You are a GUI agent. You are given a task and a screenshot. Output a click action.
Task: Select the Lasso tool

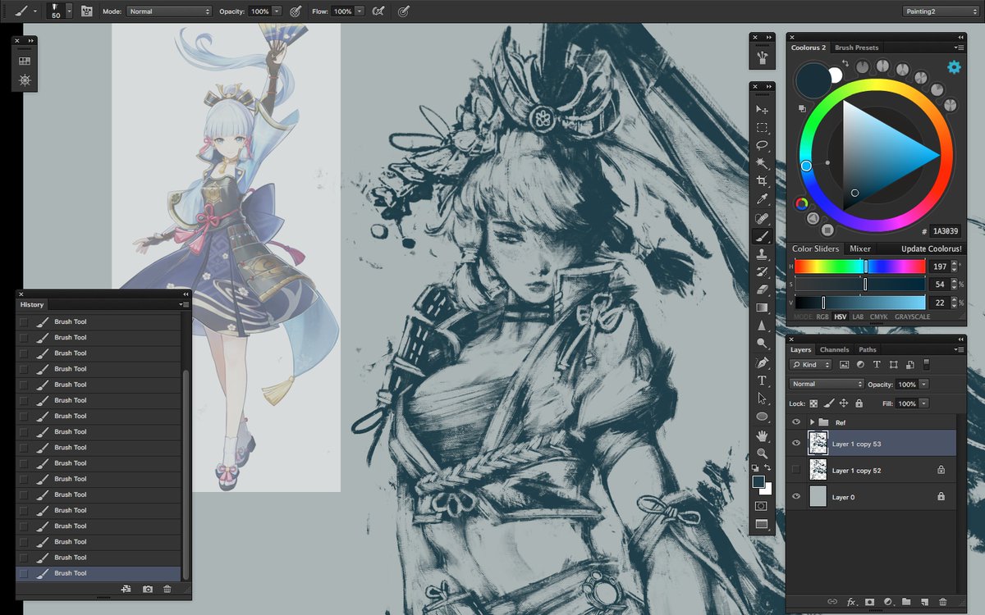[x=762, y=144]
